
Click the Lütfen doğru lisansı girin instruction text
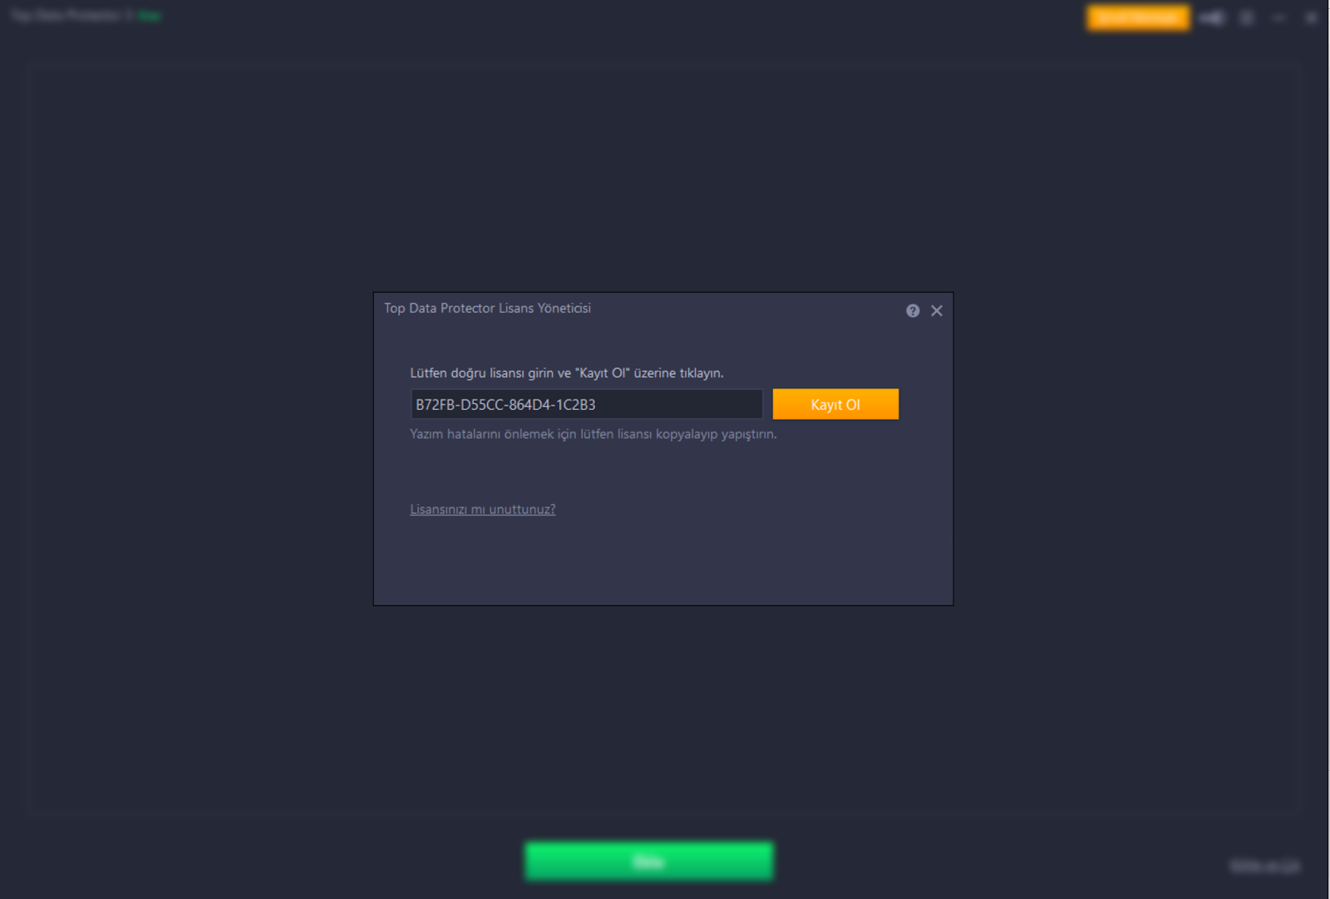click(567, 373)
